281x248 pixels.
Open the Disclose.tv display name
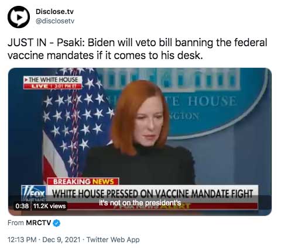[x=54, y=12]
